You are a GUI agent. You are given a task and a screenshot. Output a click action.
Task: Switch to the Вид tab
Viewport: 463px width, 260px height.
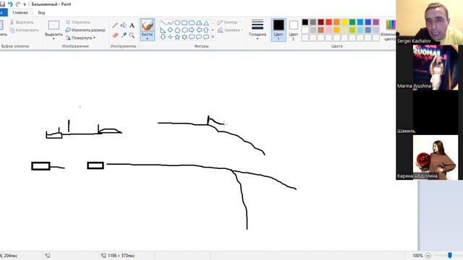(41, 13)
